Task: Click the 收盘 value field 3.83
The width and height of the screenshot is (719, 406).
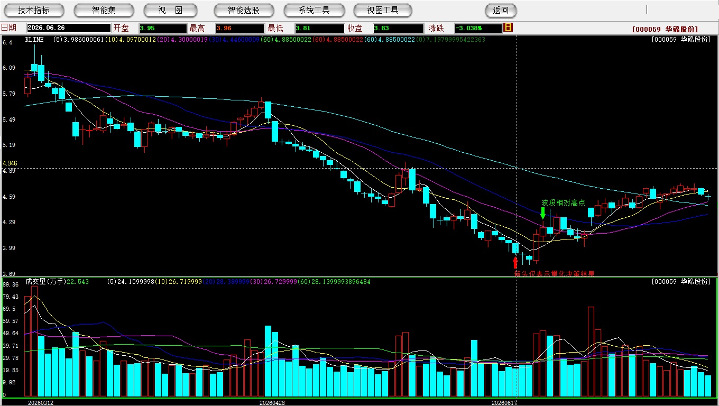Action: tap(398, 29)
